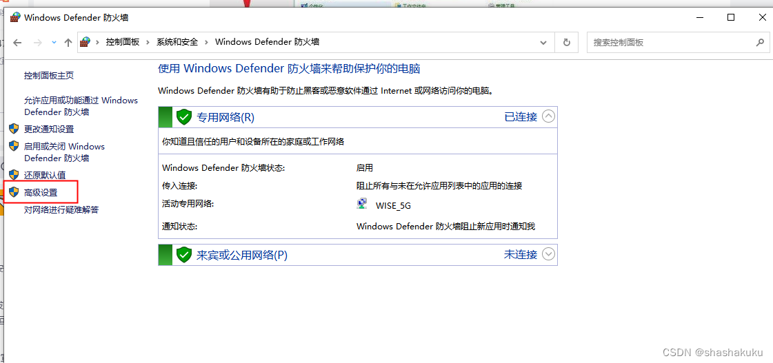Click the 未连接 status text
773x363 pixels.
coord(520,255)
